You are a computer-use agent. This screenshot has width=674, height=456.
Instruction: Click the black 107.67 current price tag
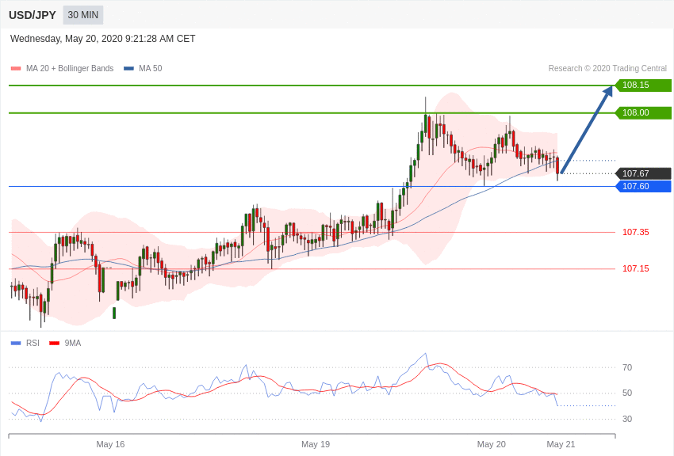644,173
